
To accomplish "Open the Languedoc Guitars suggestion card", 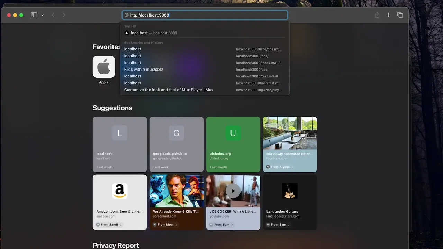I will (290, 202).
